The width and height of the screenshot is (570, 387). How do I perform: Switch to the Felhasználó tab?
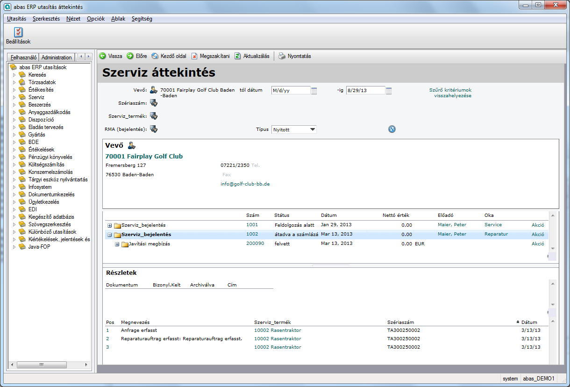coord(23,57)
